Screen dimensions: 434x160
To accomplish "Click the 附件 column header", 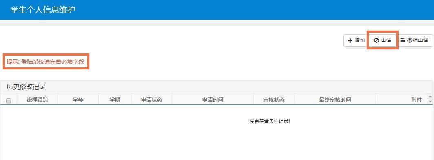I will tap(401, 100).
